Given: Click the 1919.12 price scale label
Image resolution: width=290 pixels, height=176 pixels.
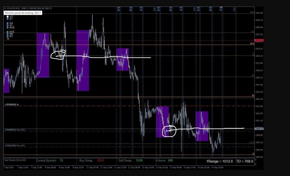Looking at the screenshot, I should pyautogui.click(x=259, y=78).
